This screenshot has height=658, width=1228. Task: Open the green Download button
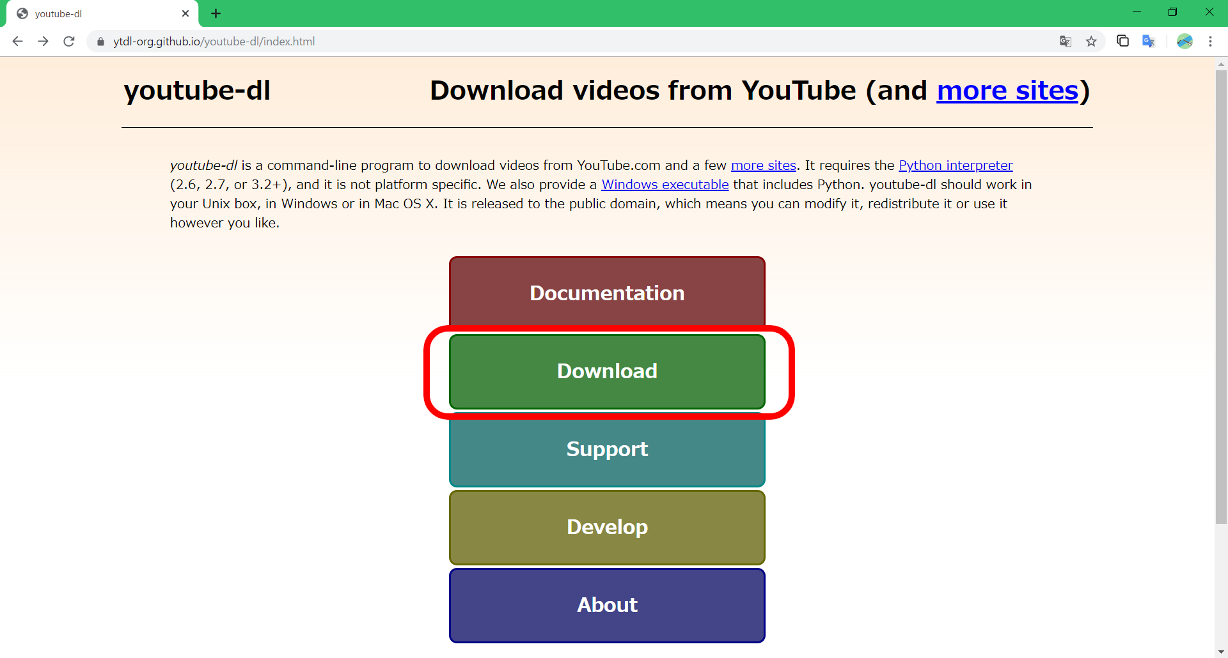(607, 371)
